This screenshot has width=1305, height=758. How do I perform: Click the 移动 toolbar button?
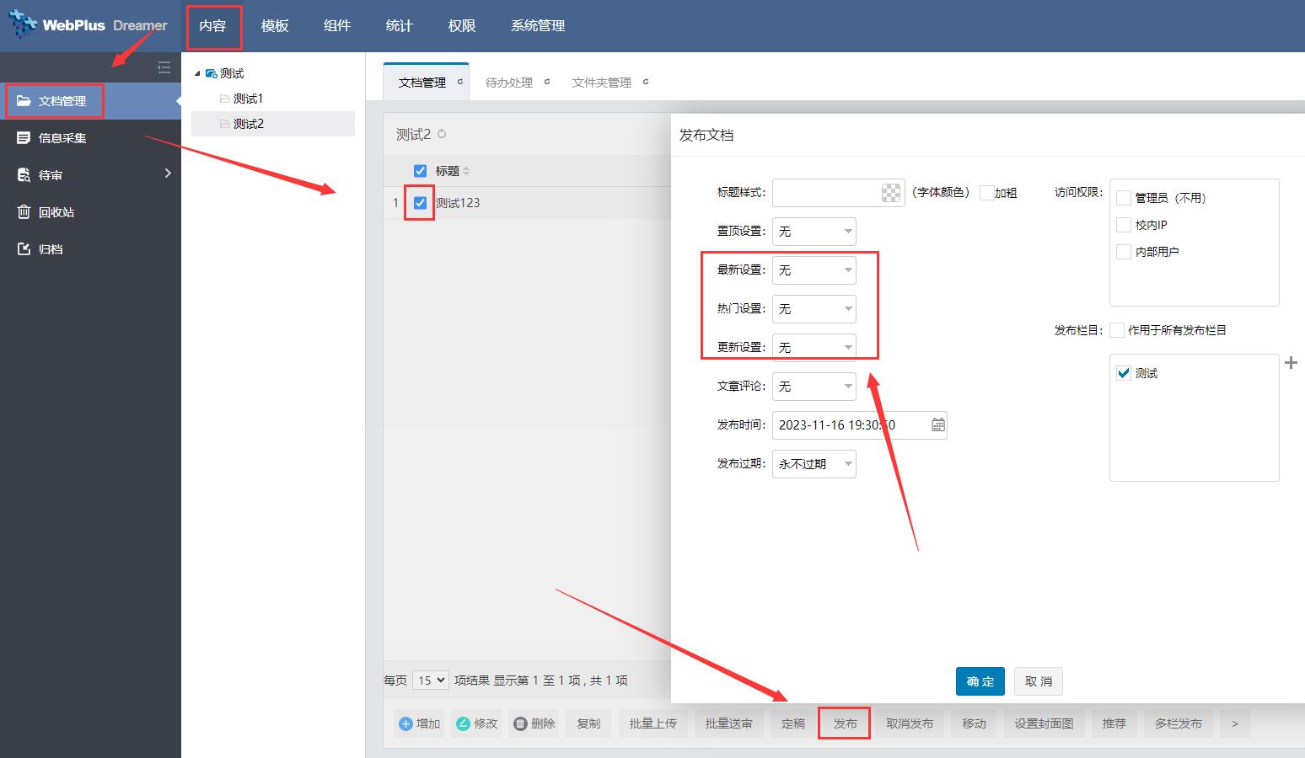(975, 723)
